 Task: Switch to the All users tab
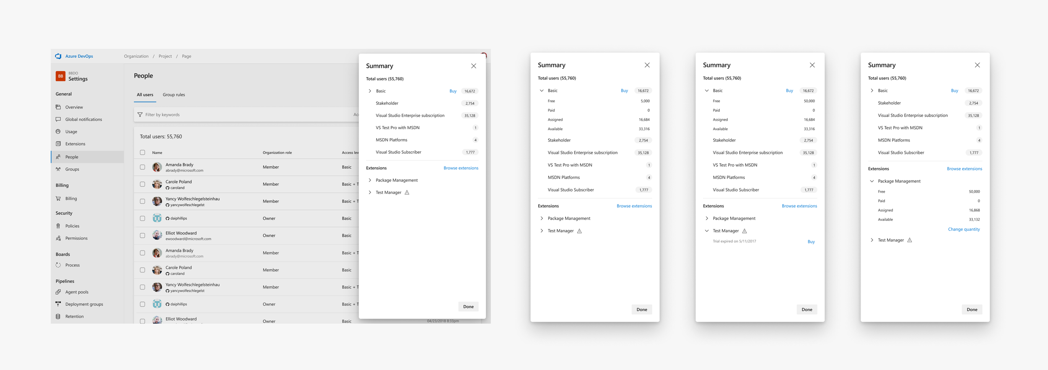[145, 95]
